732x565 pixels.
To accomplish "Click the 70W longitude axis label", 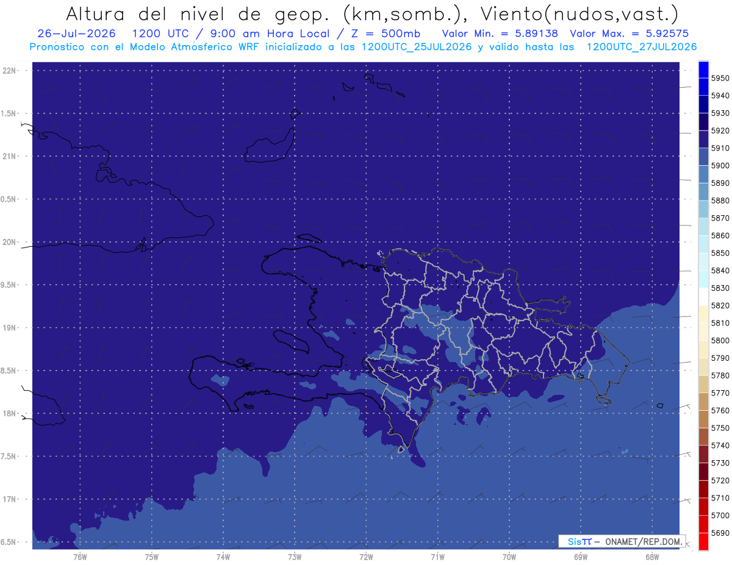I will click(x=509, y=556).
